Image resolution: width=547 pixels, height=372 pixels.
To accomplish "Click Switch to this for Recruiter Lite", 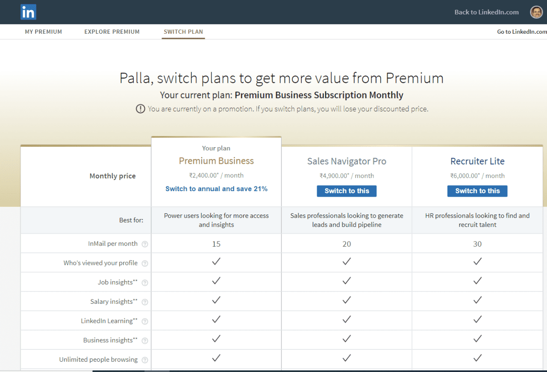I will point(477,191).
